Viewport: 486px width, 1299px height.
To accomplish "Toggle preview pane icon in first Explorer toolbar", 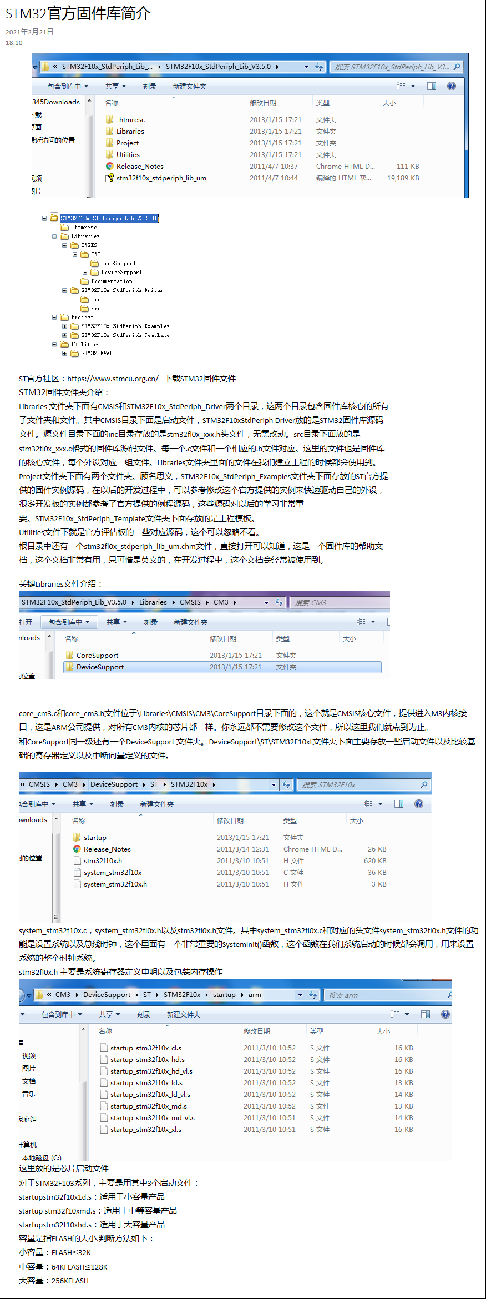I will point(432,86).
